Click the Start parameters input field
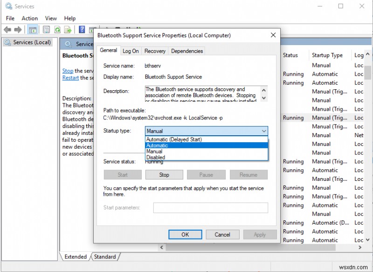Screen dimensions: 373x272 (x=210, y=208)
